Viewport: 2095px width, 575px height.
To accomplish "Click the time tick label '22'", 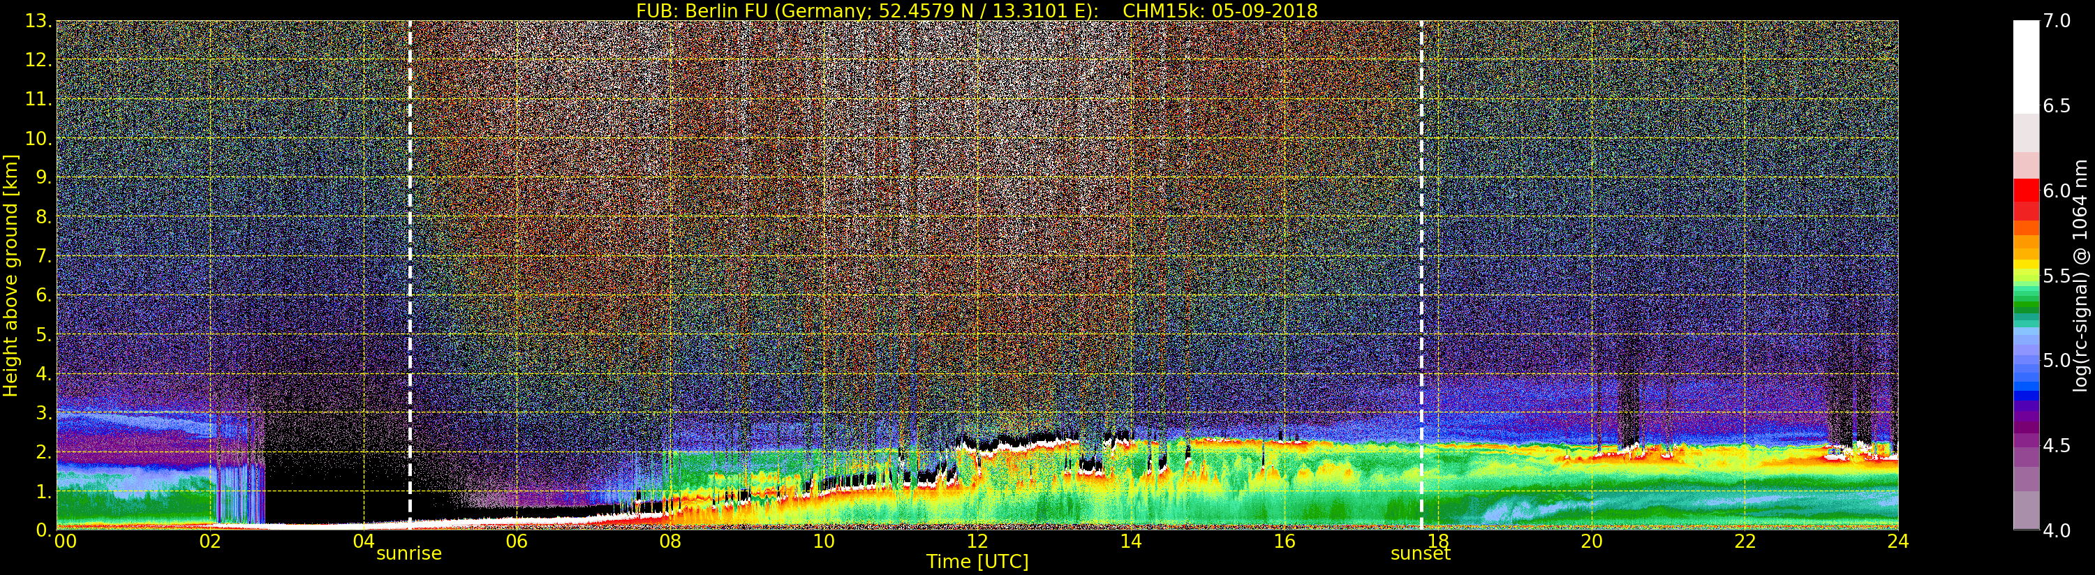I will click(x=1745, y=542).
